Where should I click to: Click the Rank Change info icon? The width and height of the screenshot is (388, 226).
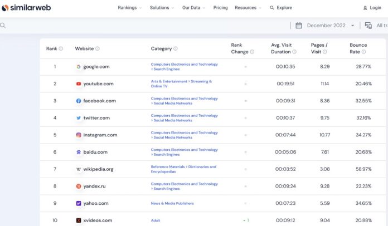(252, 52)
